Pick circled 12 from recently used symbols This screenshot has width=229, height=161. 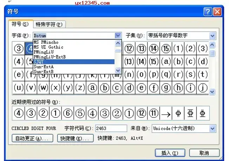click(x=142, y=113)
